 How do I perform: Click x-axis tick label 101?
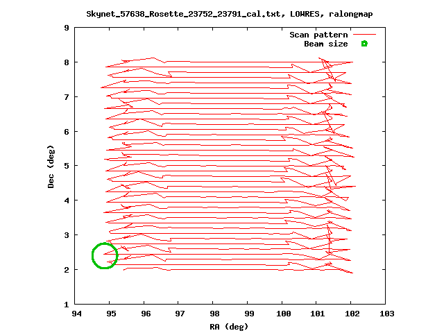pyautogui.click(x=318, y=314)
